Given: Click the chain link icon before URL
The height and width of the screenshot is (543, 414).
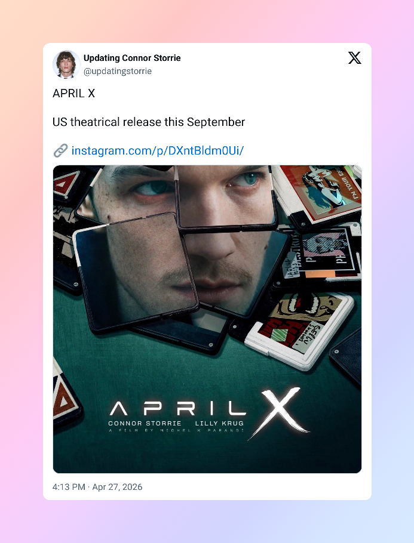Looking at the screenshot, I should pos(61,150).
